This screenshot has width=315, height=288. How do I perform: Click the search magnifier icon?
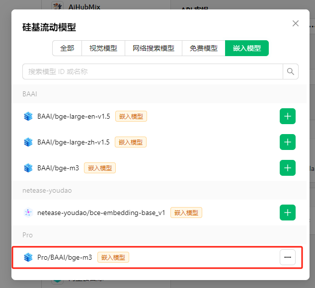click(291, 72)
